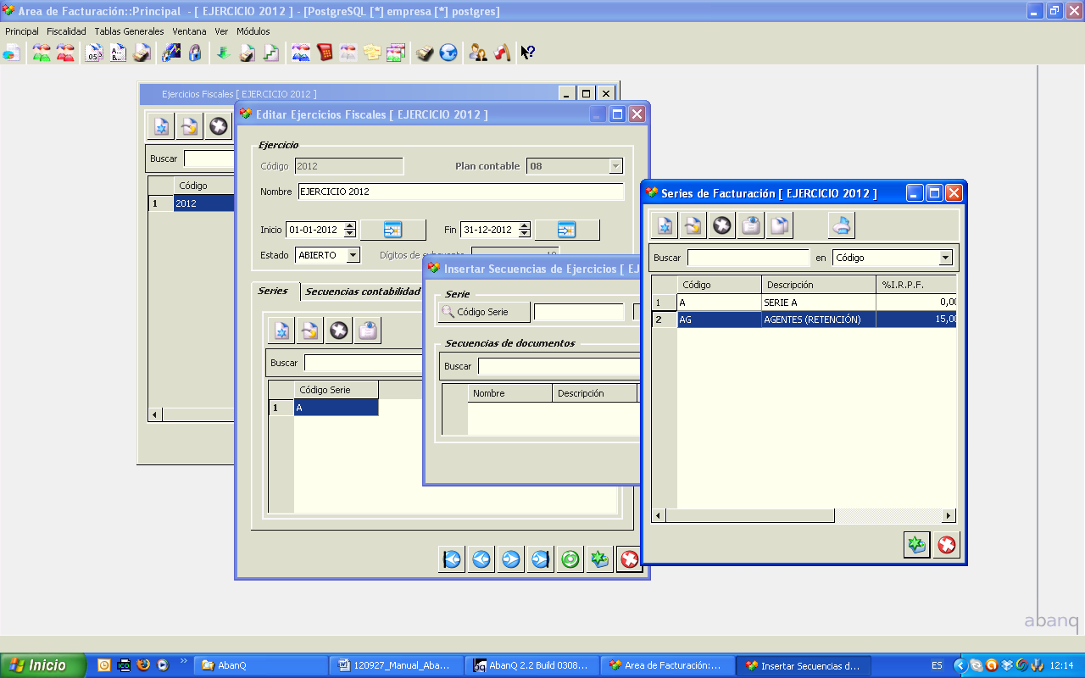
Task: Click the pie chart icon in main toolbar
Action: click(x=12, y=53)
